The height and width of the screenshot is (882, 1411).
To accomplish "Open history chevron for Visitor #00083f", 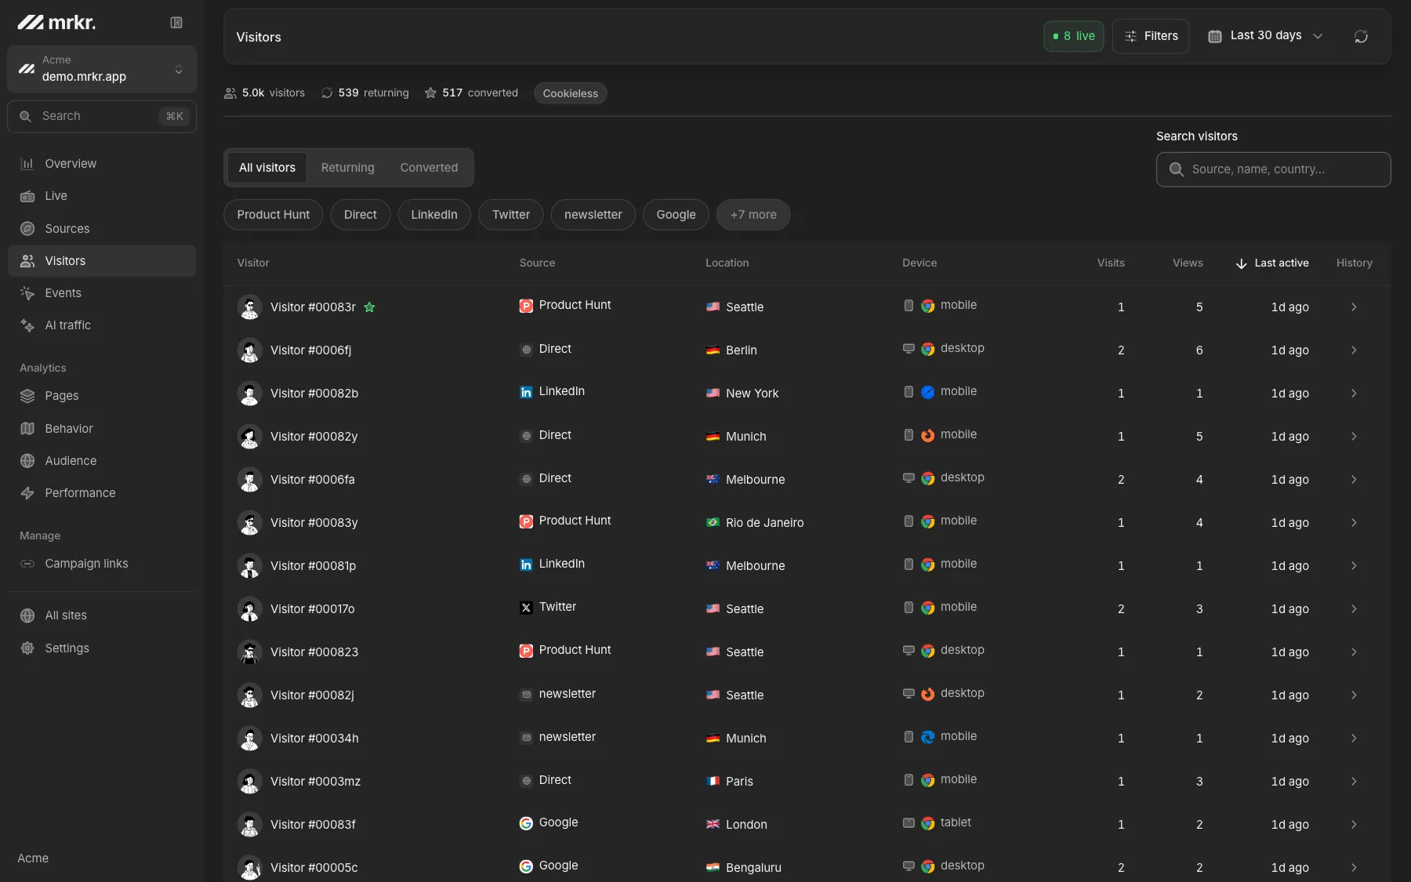I will (1354, 825).
